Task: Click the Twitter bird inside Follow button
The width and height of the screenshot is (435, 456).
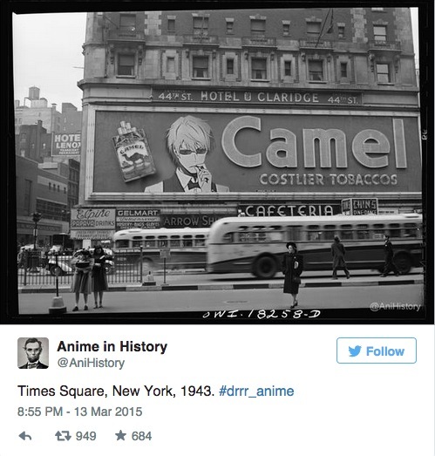Action: tap(355, 351)
